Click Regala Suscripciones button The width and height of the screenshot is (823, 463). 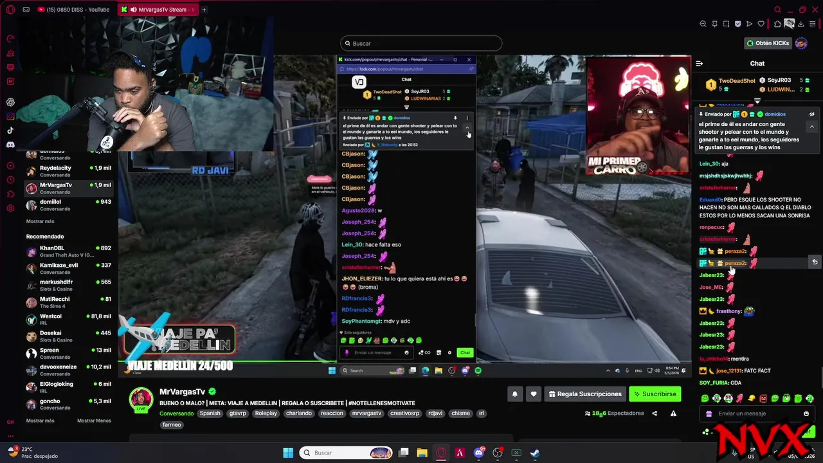(x=585, y=394)
